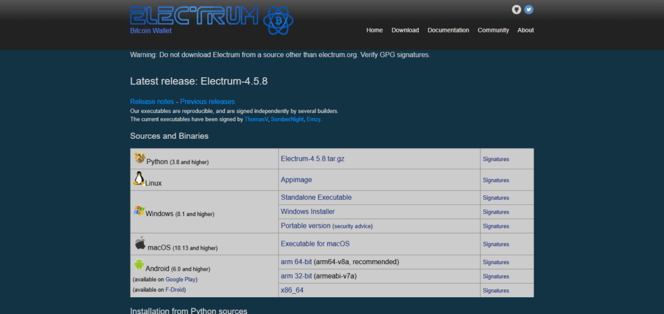Click the 'Windows (8.1 and higher)' label

180,214
